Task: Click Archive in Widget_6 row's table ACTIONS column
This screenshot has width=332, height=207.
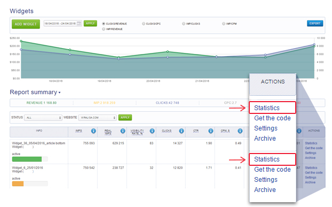Action: (310, 182)
